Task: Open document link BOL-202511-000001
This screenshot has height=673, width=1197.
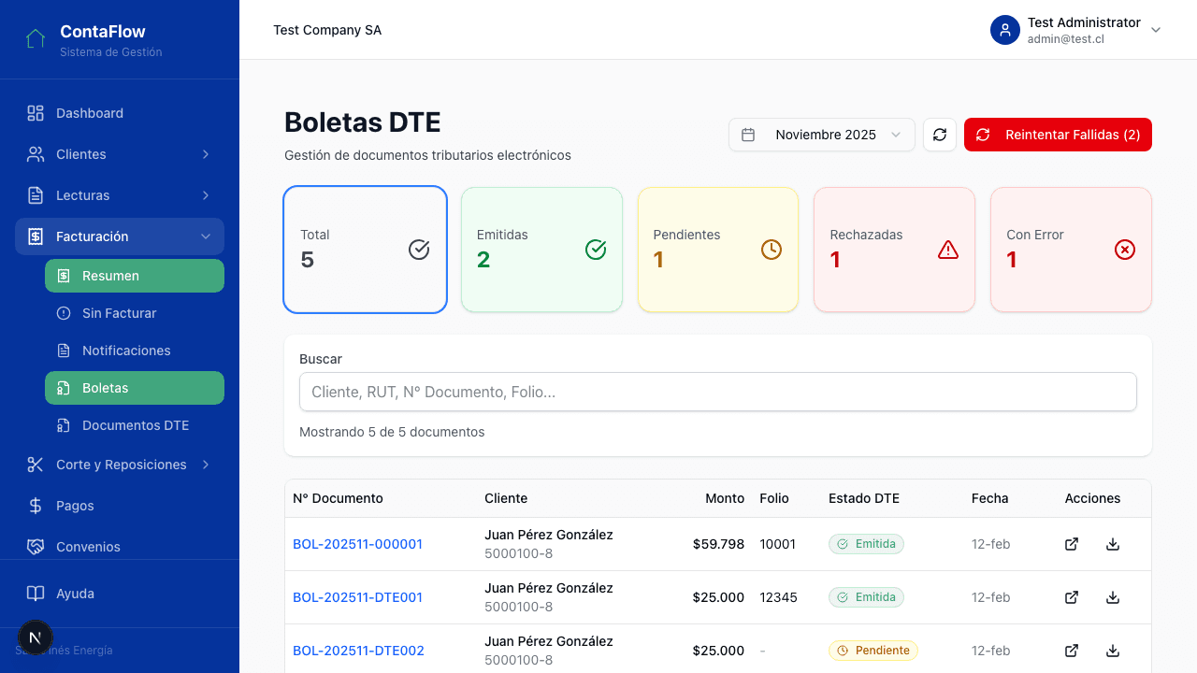Action: coord(357,544)
